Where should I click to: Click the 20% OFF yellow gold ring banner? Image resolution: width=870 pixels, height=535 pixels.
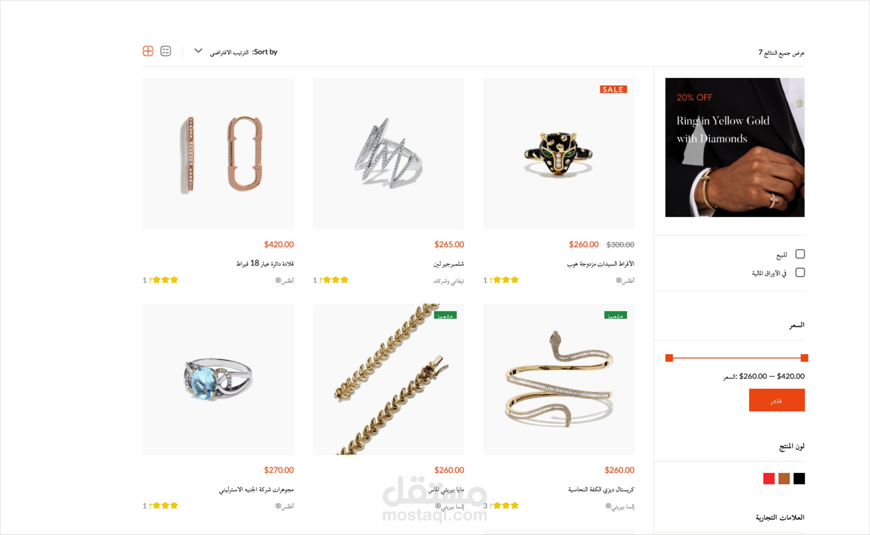(735, 148)
